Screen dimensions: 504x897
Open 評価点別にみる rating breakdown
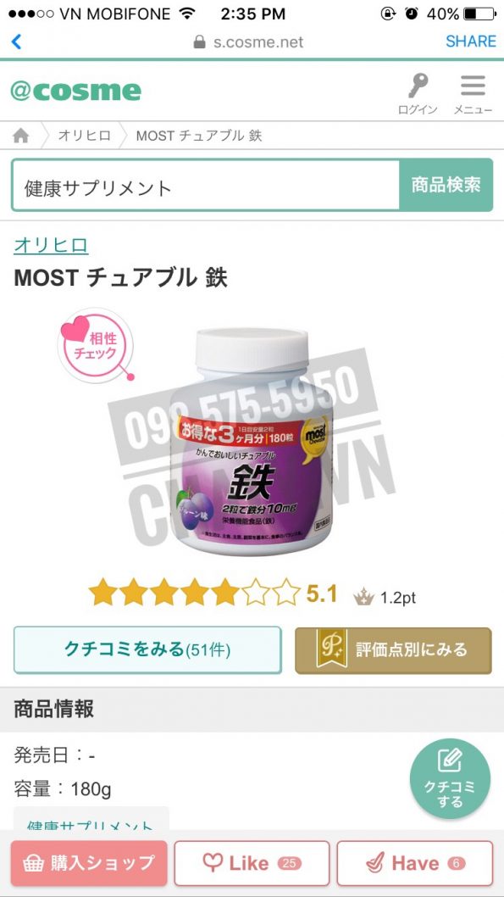pyautogui.click(x=393, y=650)
